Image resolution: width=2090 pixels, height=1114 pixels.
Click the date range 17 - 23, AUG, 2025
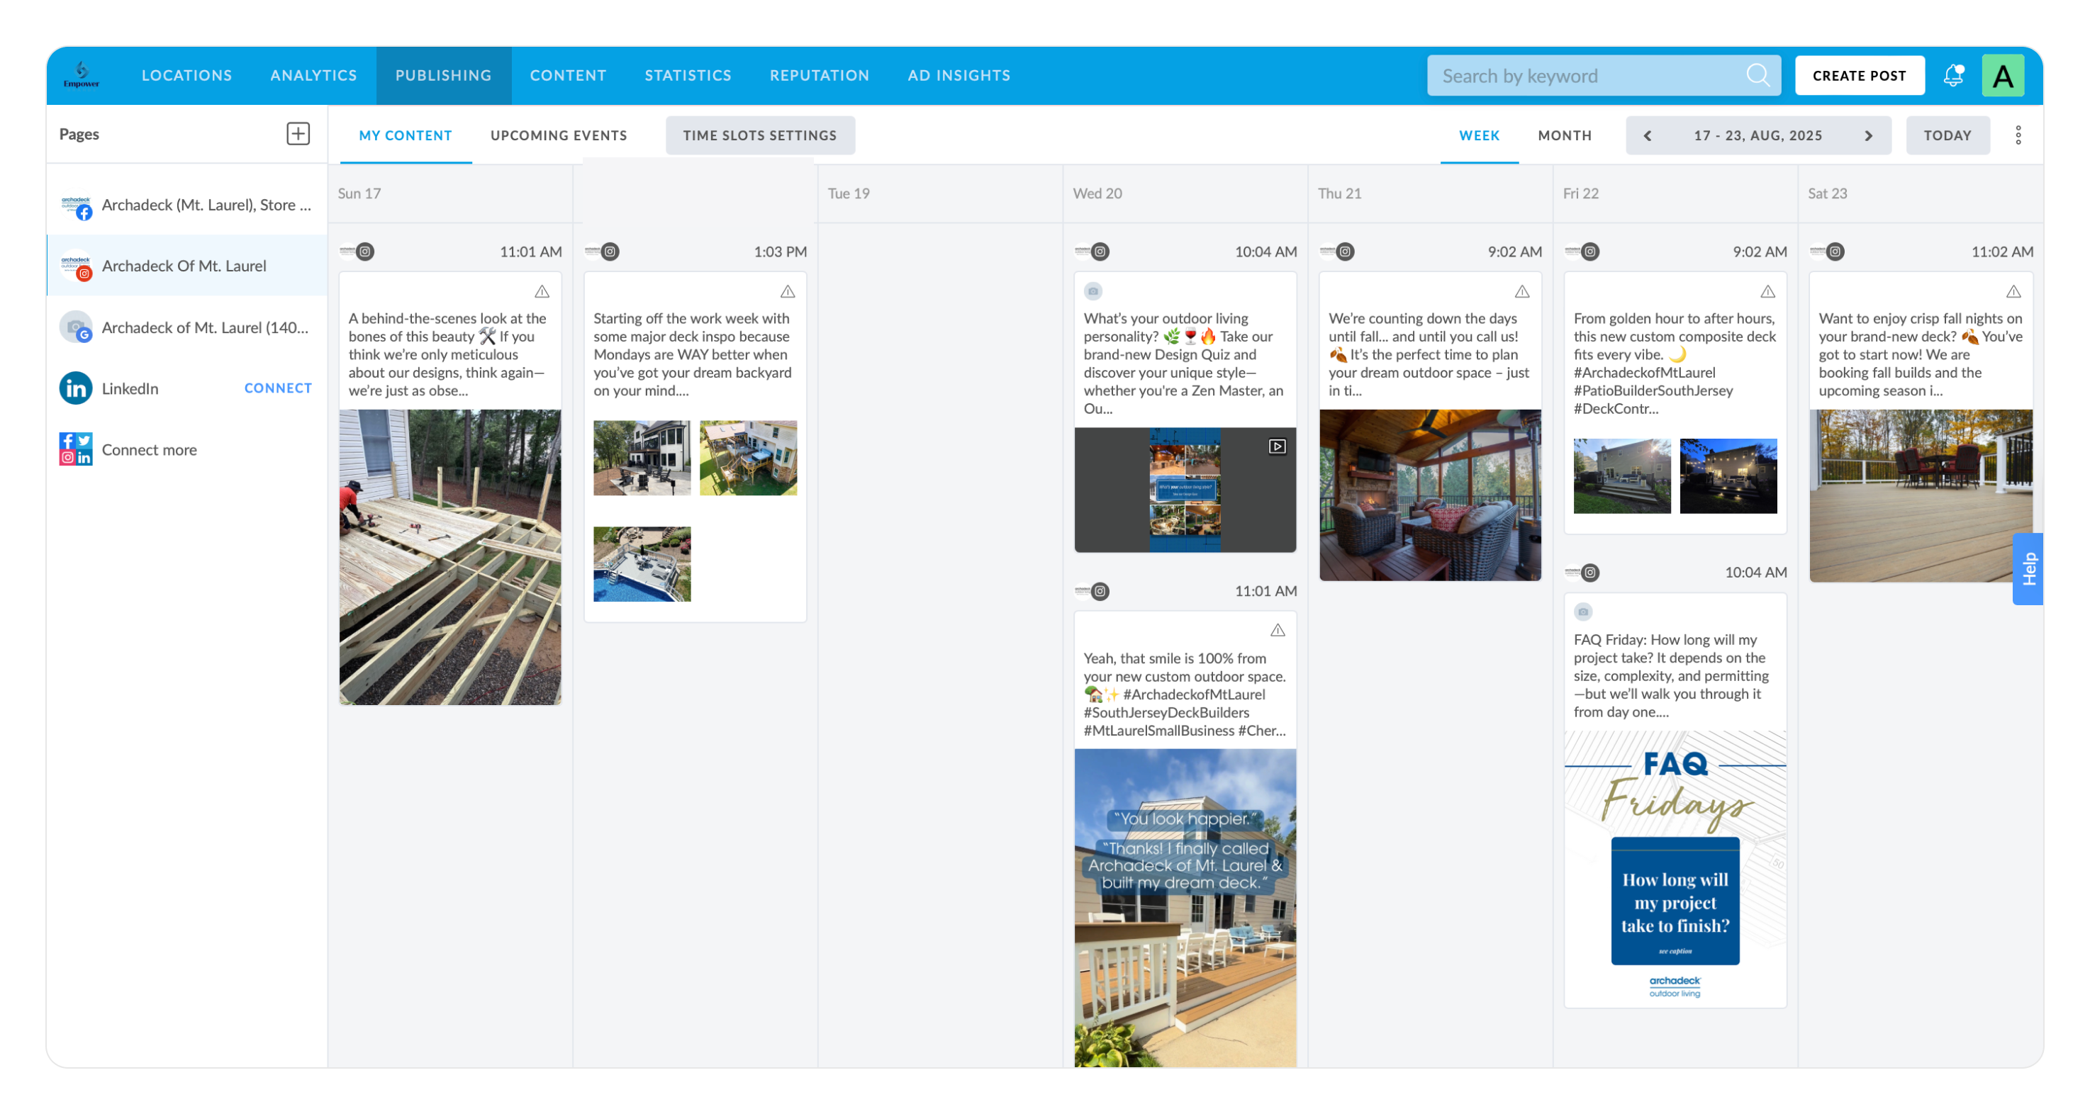pos(1758,135)
